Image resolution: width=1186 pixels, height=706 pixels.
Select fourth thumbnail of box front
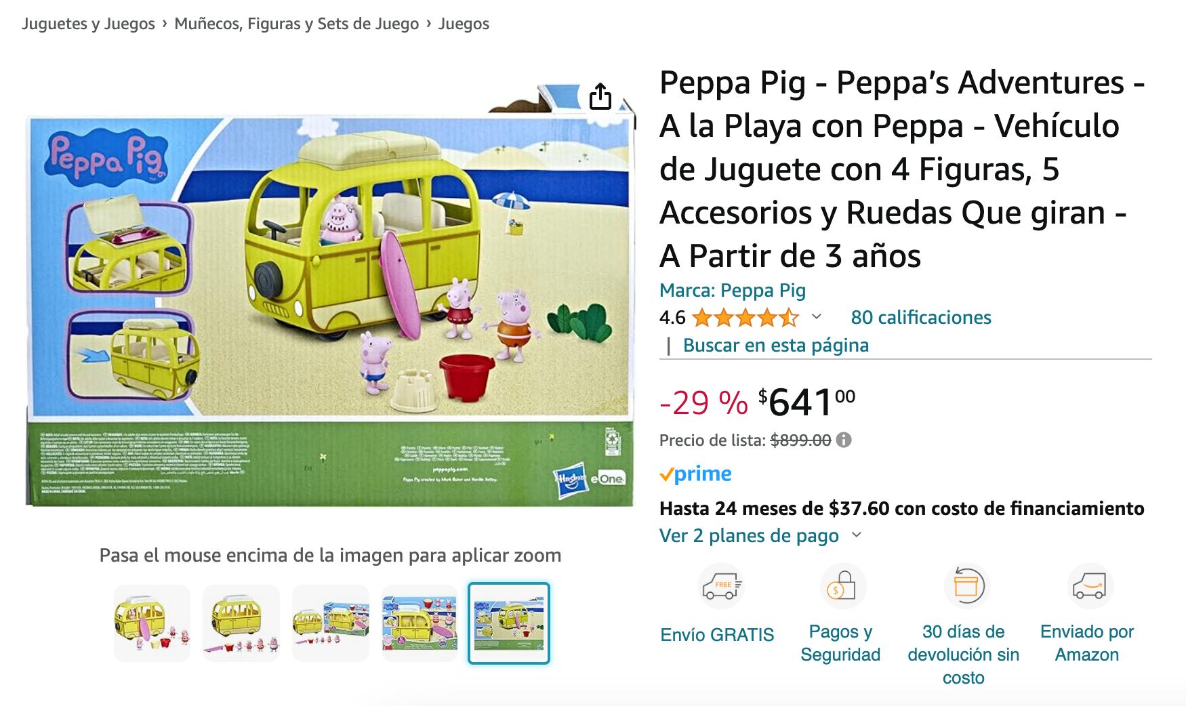pyautogui.click(x=420, y=623)
